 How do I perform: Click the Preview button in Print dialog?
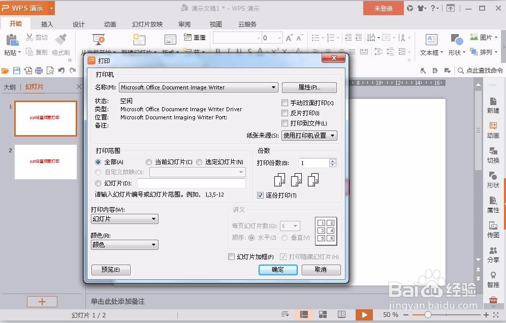[111, 270]
